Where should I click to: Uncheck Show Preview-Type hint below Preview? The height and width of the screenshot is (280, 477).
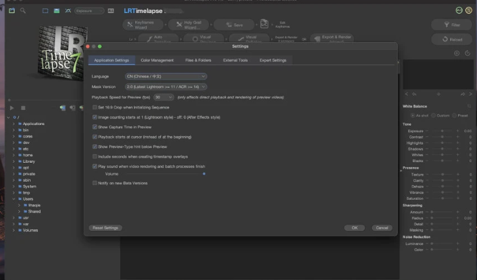click(x=95, y=147)
